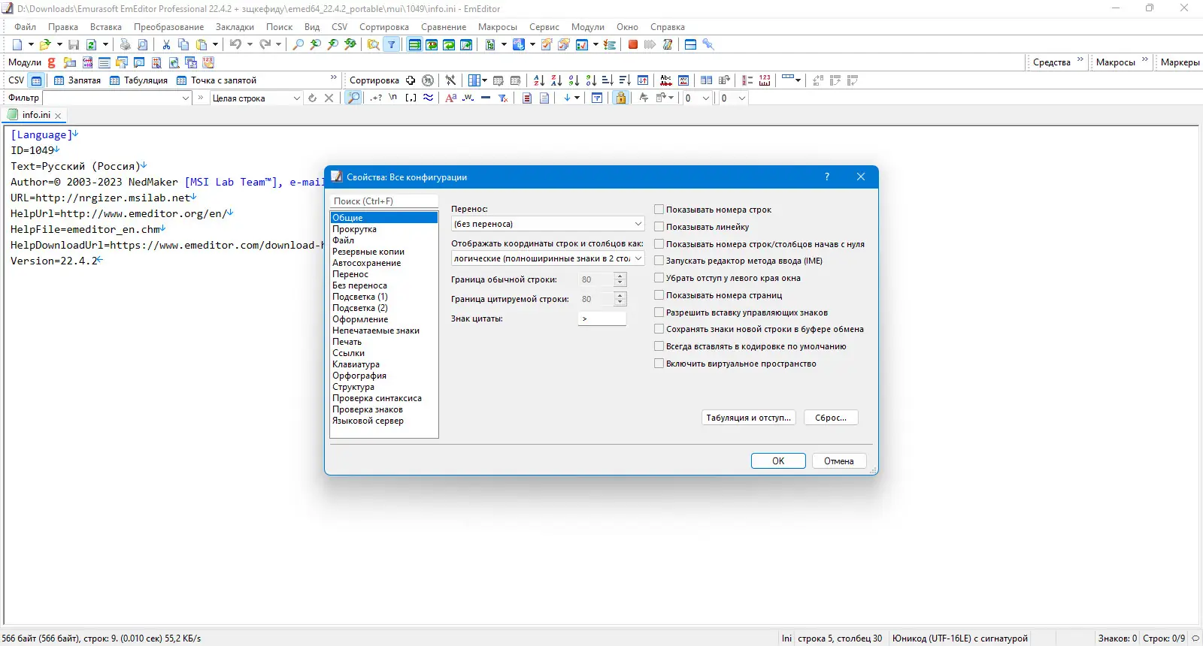This screenshot has width=1203, height=646.
Task: Check 'Сохранять знаки новой строки в буфере обмена'
Action: (x=659, y=329)
